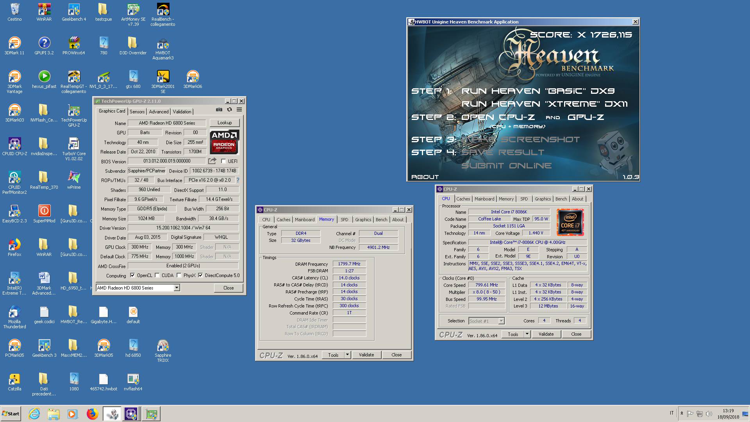Open Internet Explorer from the taskbar
750x422 pixels.
click(34, 414)
